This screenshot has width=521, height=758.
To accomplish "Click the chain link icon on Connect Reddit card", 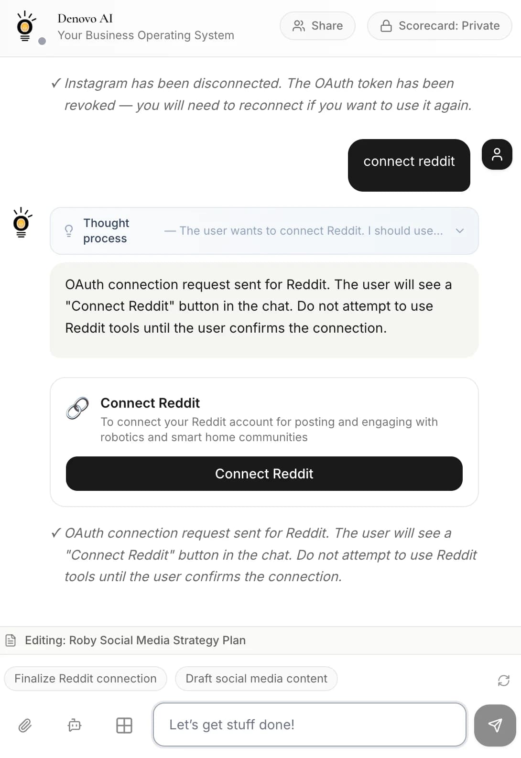I will point(76,409).
